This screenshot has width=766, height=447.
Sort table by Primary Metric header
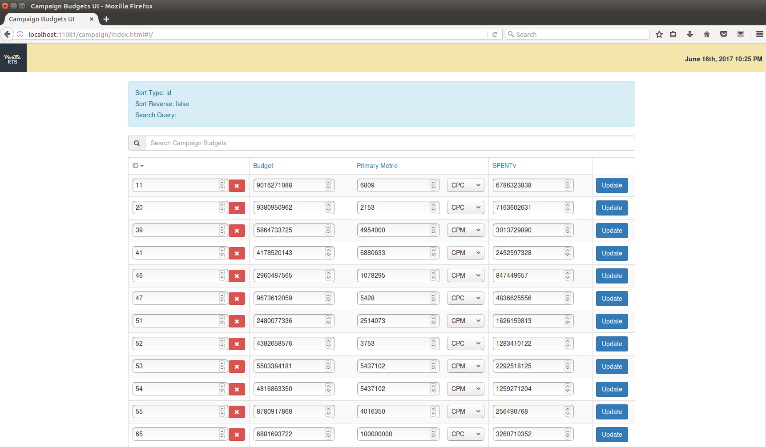point(377,166)
